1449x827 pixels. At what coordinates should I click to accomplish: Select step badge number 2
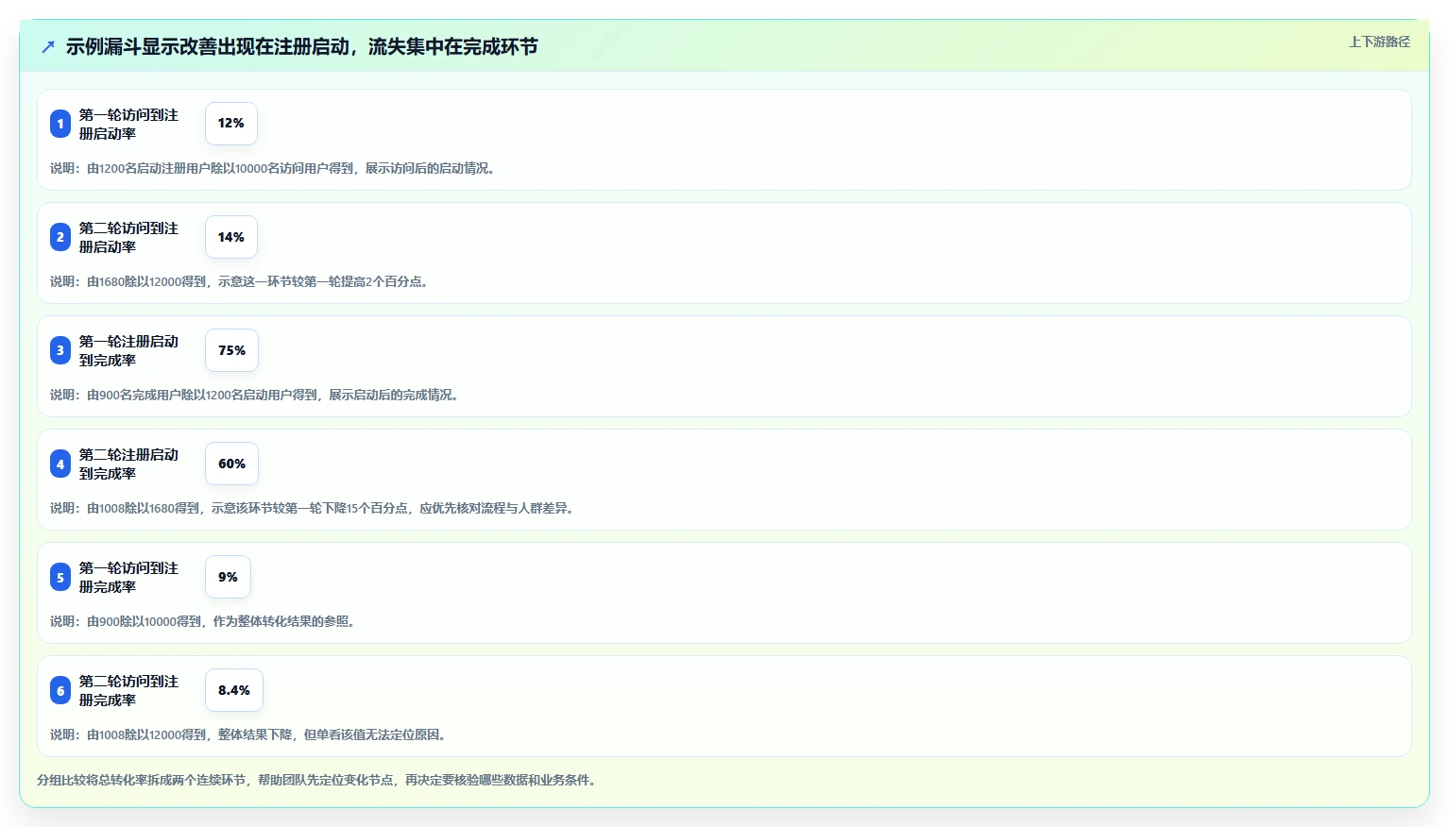pyautogui.click(x=60, y=237)
